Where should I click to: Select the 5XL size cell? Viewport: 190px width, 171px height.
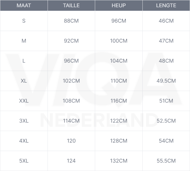(x=24, y=161)
